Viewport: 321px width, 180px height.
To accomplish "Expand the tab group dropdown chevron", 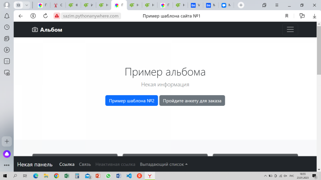I will point(27,5).
